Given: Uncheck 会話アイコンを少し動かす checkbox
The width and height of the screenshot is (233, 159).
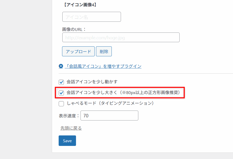Looking at the screenshot, I should point(61,82).
